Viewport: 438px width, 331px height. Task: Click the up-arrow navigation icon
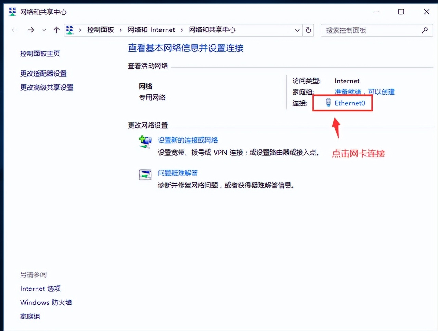coord(56,30)
